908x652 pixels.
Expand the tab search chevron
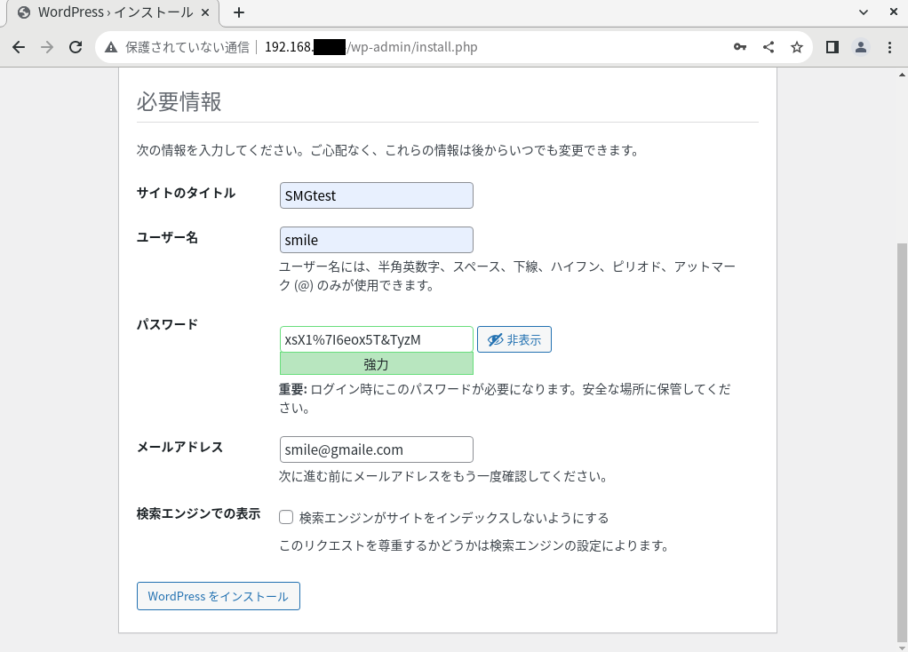click(x=864, y=12)
